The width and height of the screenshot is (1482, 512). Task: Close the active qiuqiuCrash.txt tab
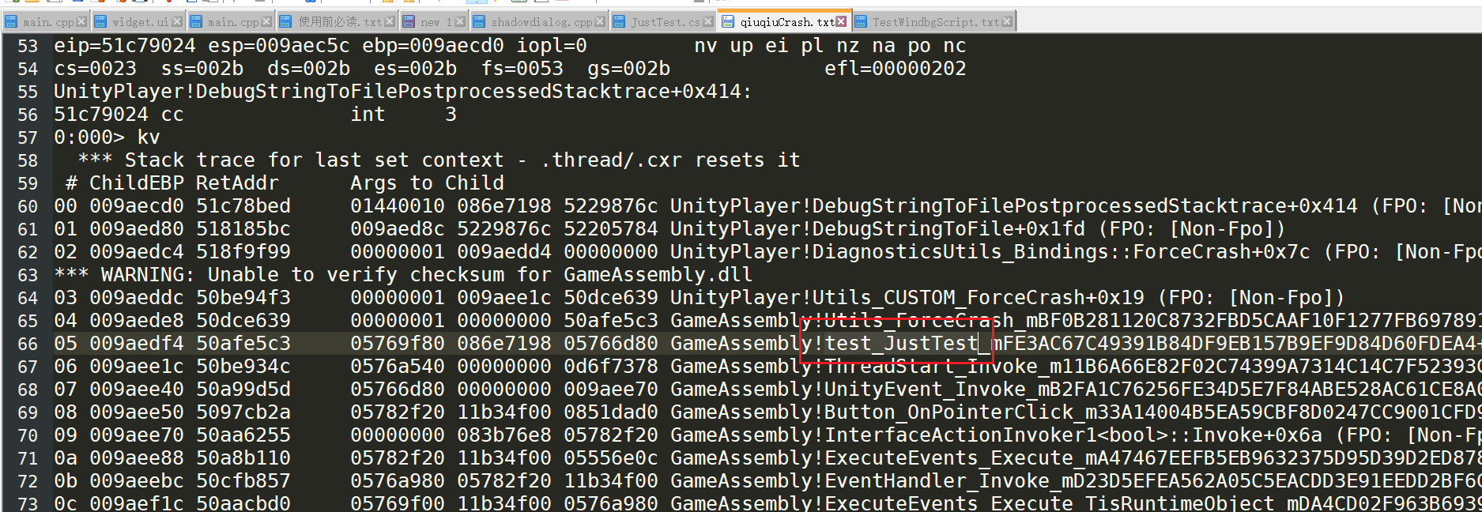pos(841,22)
